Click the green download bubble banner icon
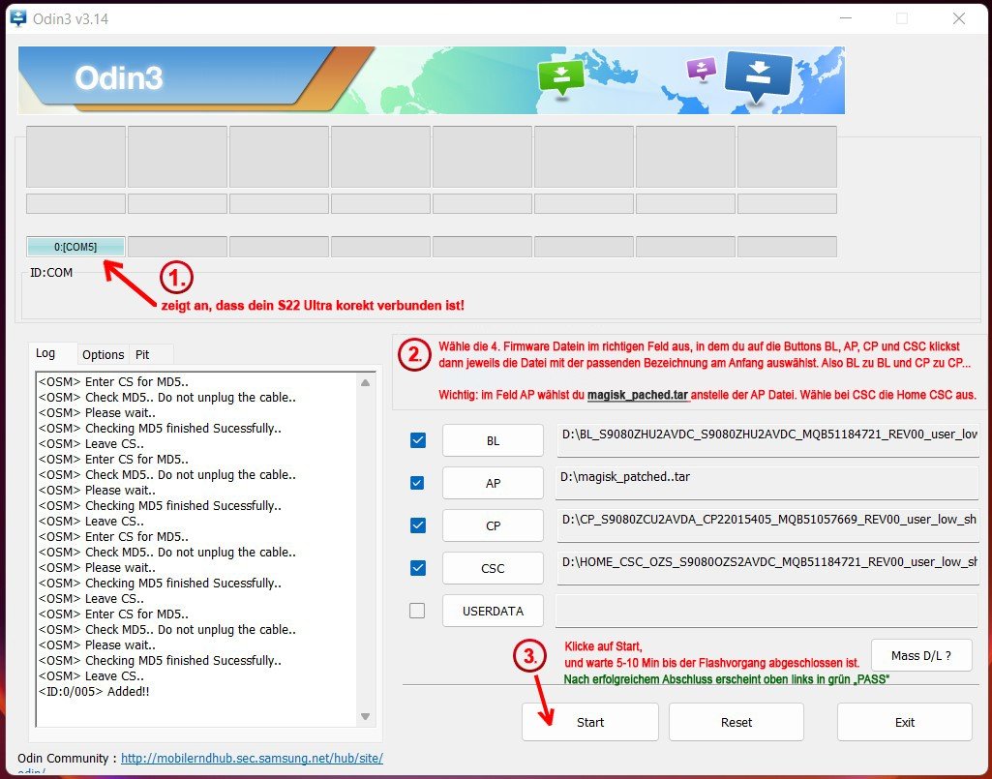 pyautogui.click(x=560, y=77)
